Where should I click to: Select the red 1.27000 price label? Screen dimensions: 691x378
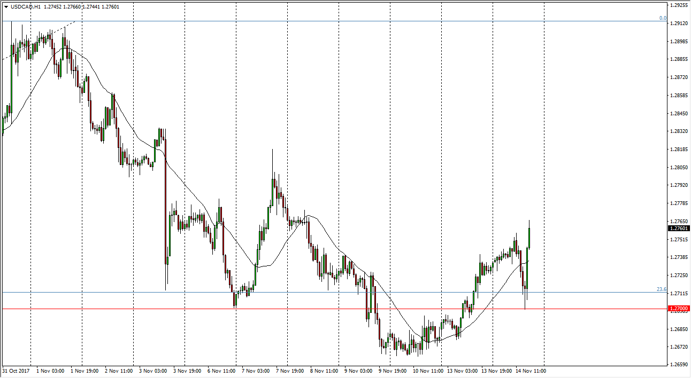679,309
